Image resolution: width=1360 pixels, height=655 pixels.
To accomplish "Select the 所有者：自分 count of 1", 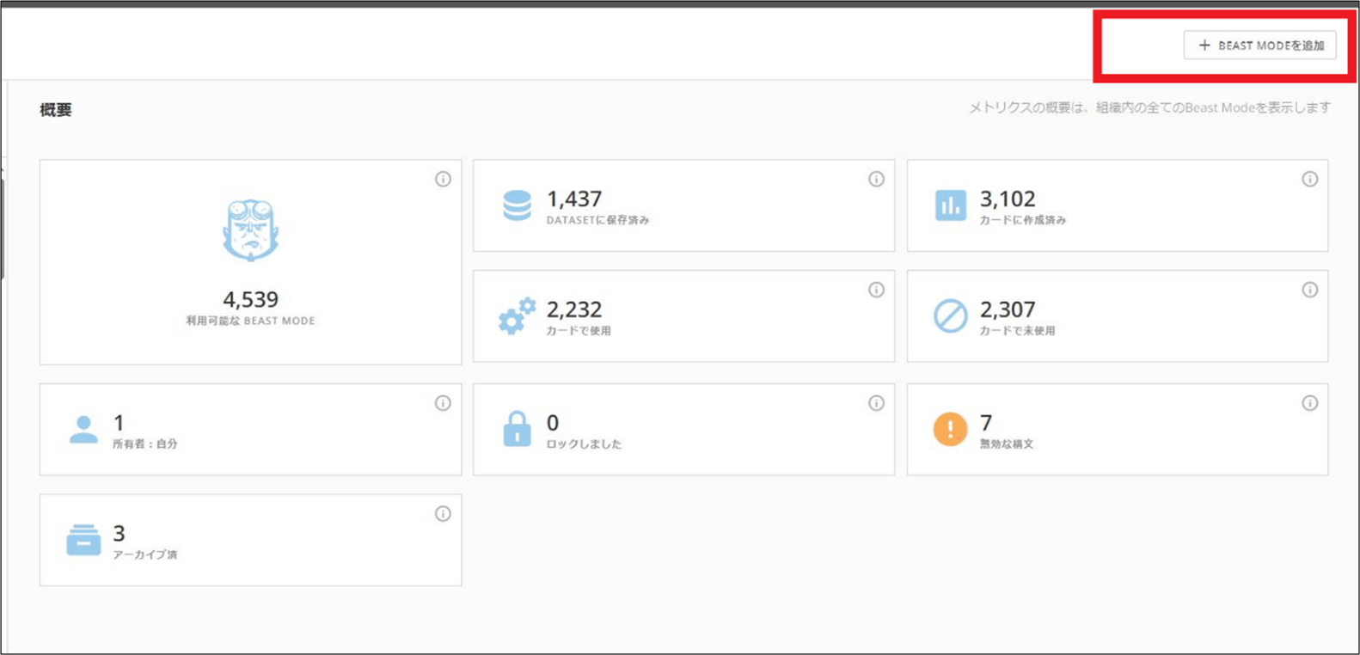I will pyautogui.click(x=119, y=423).
